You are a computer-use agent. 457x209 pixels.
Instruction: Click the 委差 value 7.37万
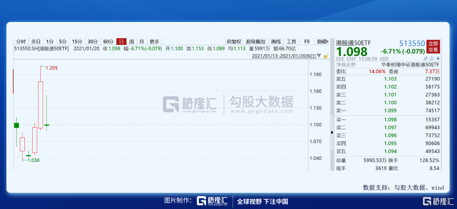point(432,71)
